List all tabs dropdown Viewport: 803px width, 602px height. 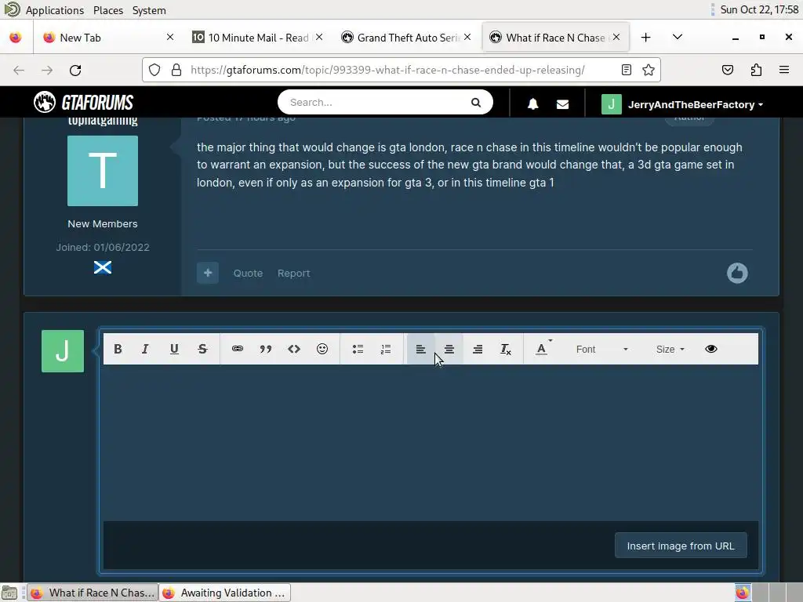pyautogui.click(x=677, y=38)
